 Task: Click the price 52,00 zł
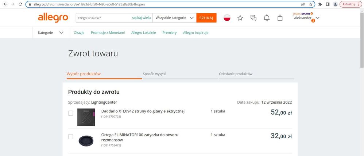[281, 112]
